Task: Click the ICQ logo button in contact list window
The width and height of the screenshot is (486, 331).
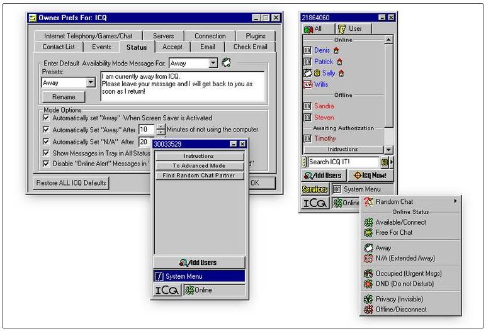Action: (x=315, y=203)
